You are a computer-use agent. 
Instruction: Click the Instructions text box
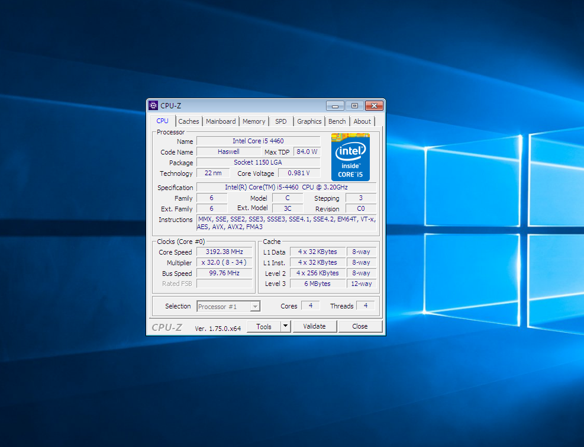pos(286,223)
